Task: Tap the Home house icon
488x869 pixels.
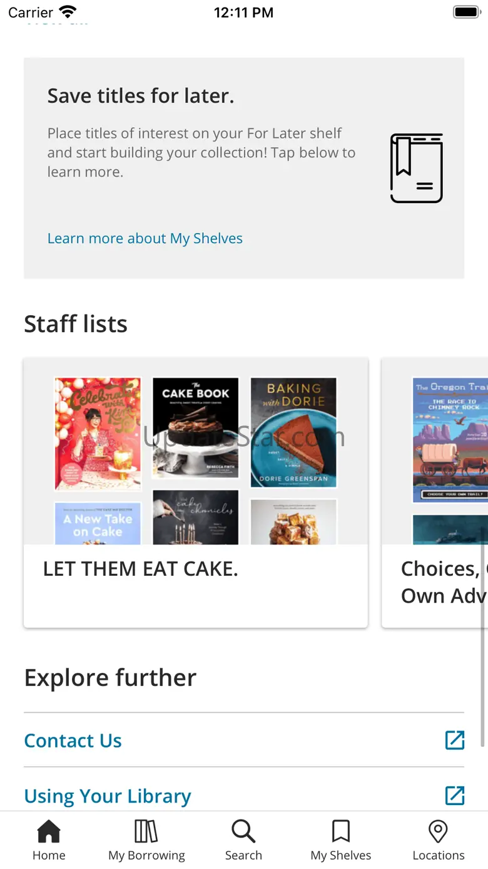Action: 49,832
